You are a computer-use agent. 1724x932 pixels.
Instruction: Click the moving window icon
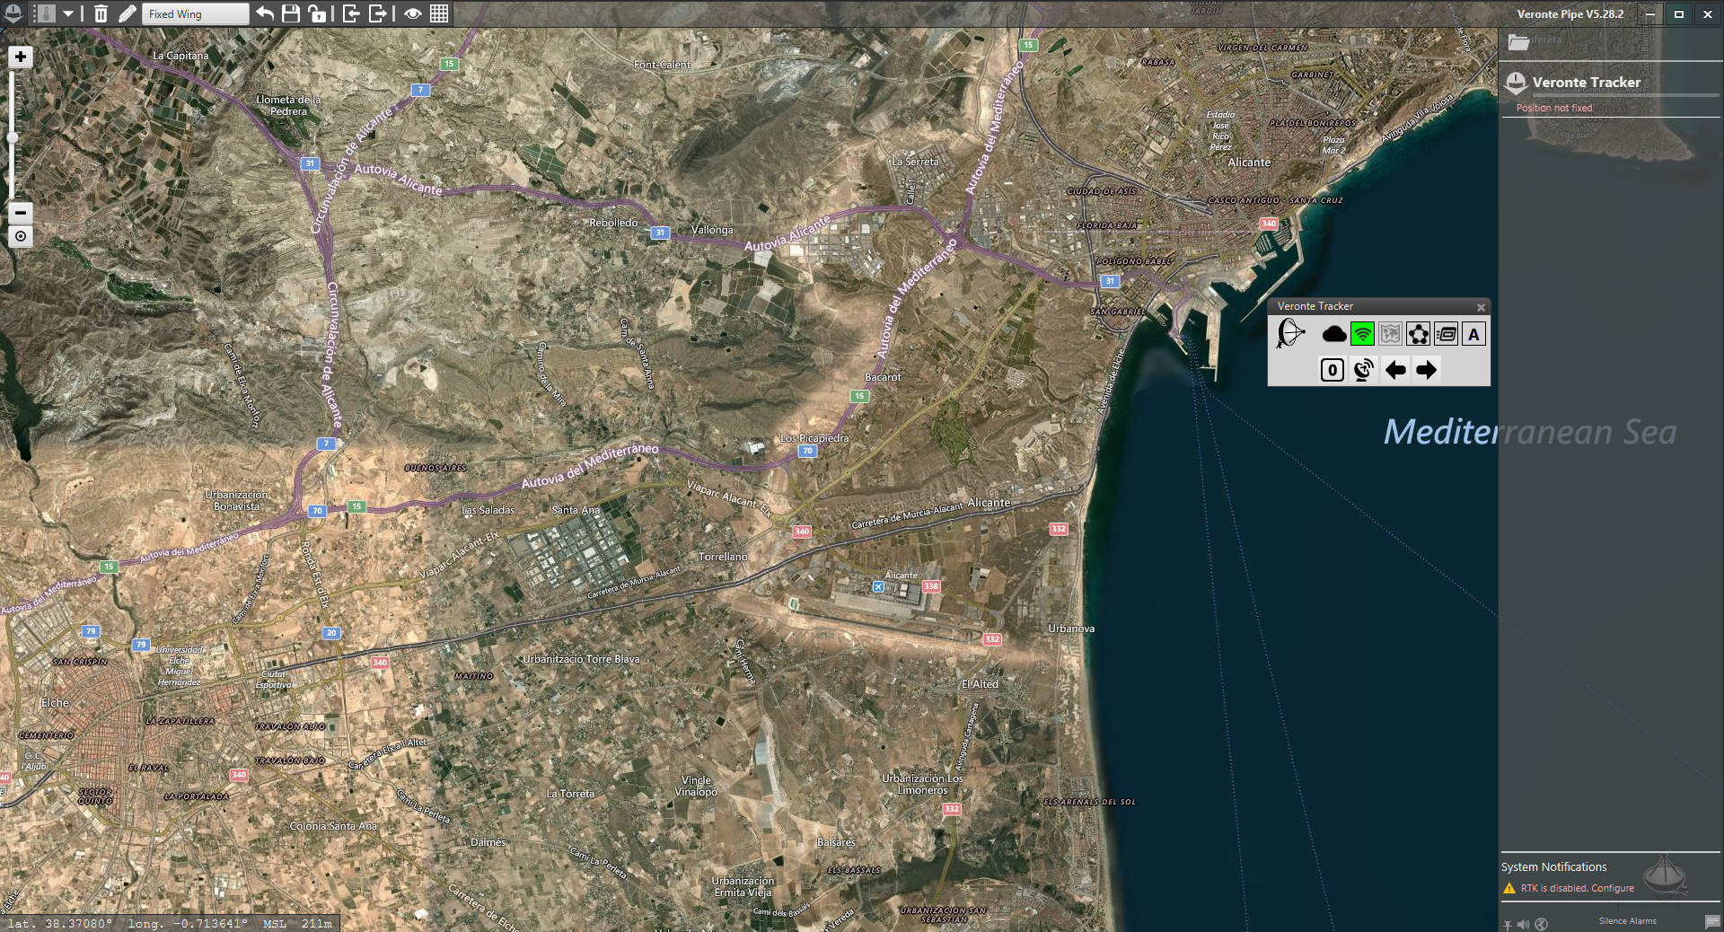(x=1446, y=334)
